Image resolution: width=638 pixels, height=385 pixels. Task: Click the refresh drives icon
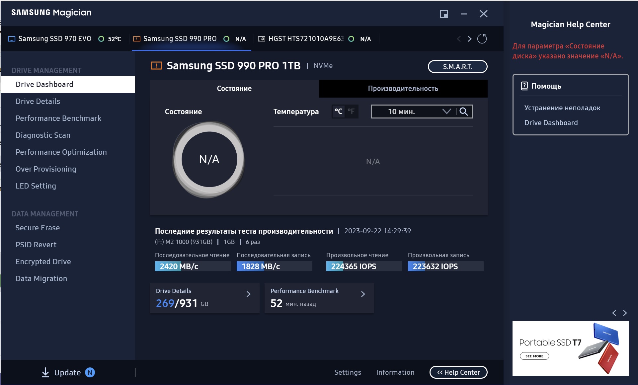click(x=482, y=39)
